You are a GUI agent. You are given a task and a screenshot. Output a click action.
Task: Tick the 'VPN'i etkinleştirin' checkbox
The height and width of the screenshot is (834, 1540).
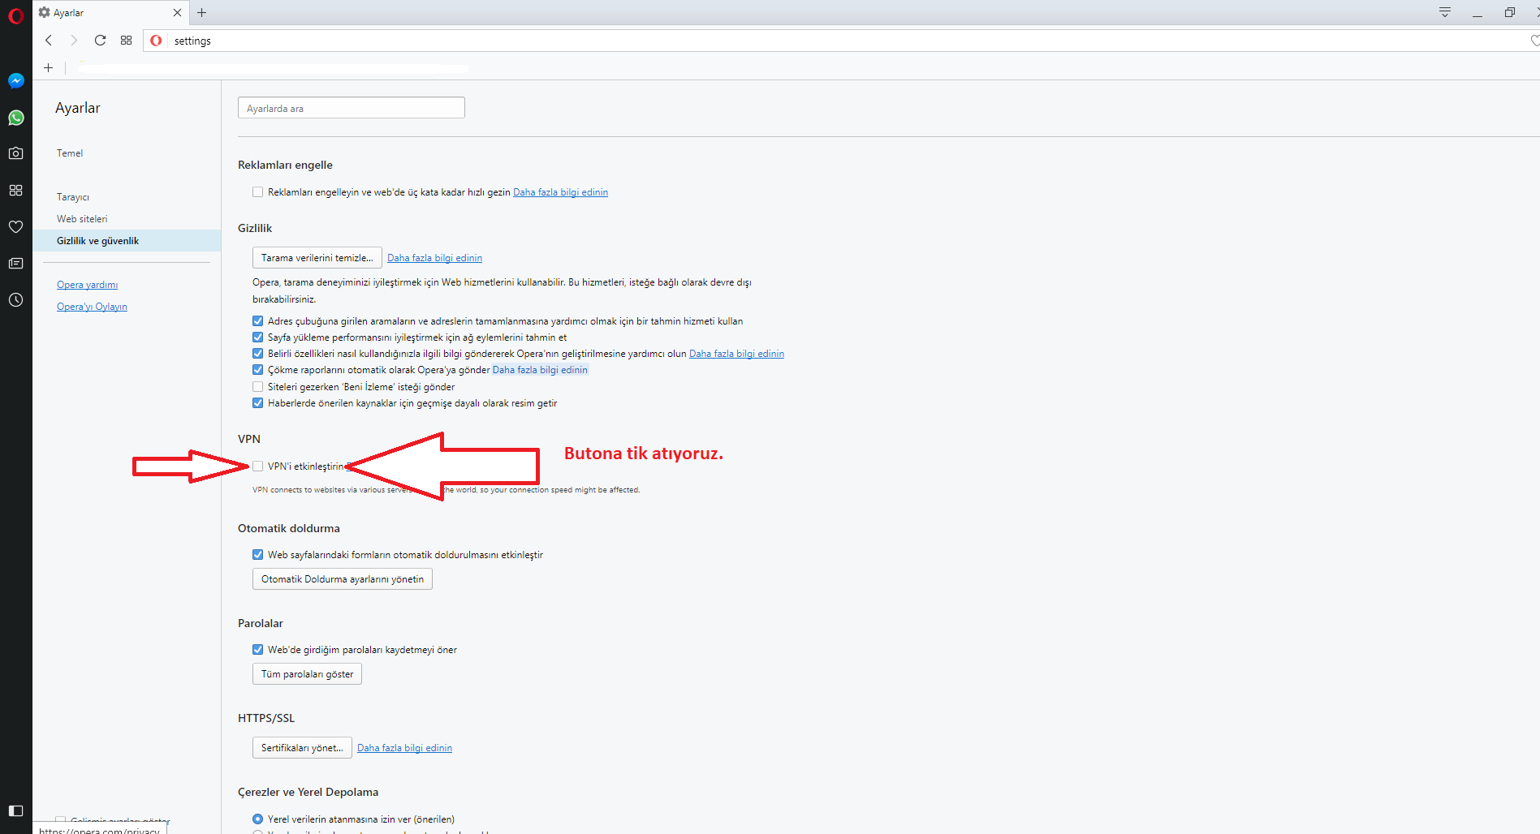tap(257, 466)
